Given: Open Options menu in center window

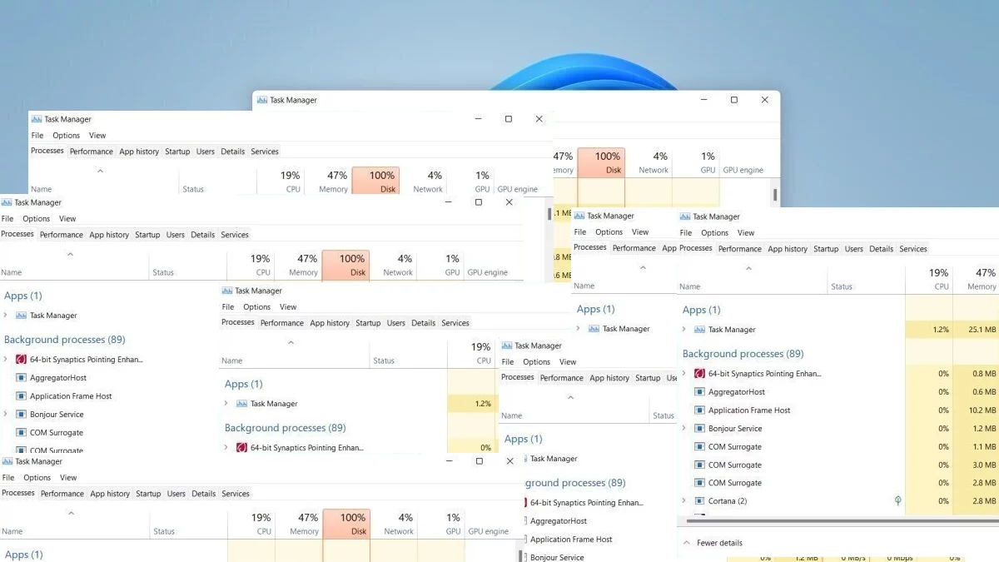Looking at the screenshot, I should pyautogui.click(x=257, y=307).
